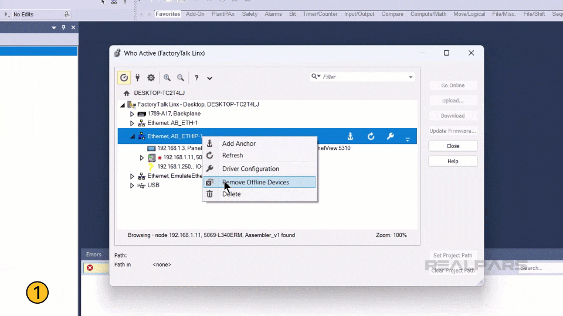Click the anchor icon on the highlighted row
Screen dimensions: 563x316
click(351, 136)
